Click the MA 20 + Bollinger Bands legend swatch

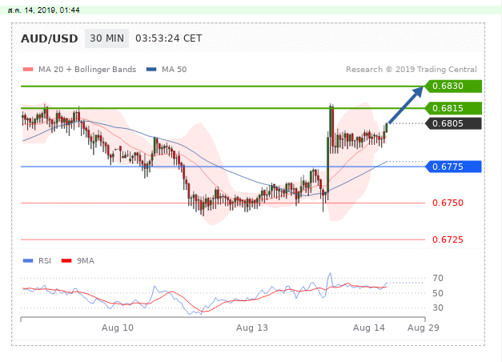point(28,70)
